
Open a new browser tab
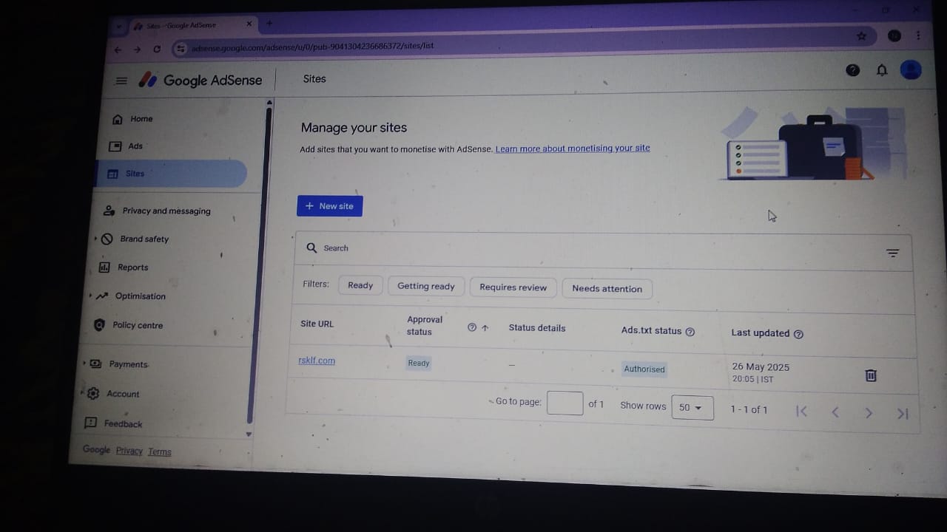(269, 24)
